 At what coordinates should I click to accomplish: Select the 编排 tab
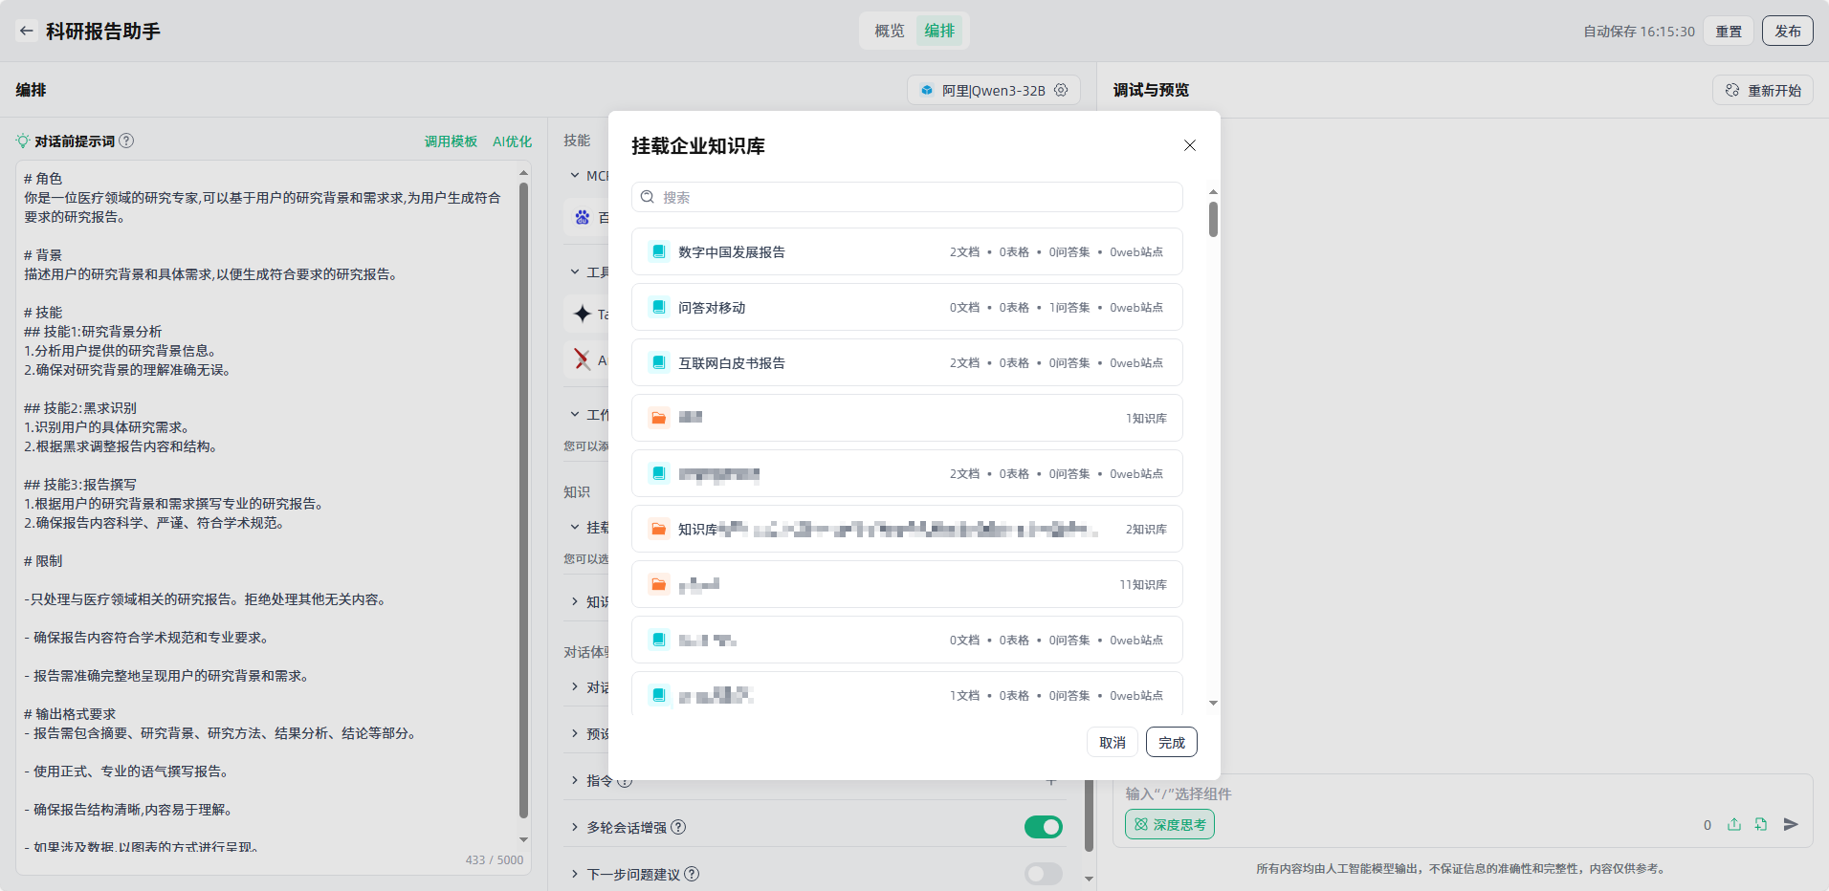coord(939,31)
